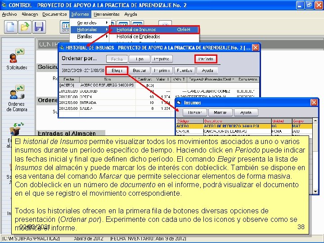Expand the Planillas submenu
This screenshot has width=324, height=243.
pyautogui.click(x=90, y=36)
